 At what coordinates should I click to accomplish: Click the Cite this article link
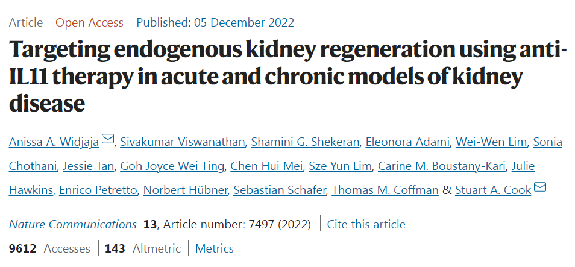tap(366, 225)
